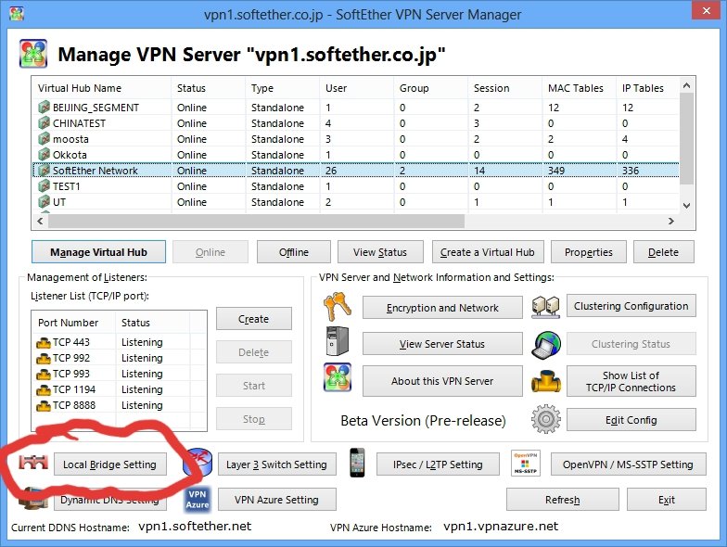
Task: Click the listener icon for TCP 8888
Action: [43, 406]
